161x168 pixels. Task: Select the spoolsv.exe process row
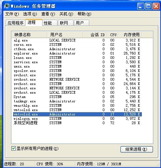(x=77, y=71)
